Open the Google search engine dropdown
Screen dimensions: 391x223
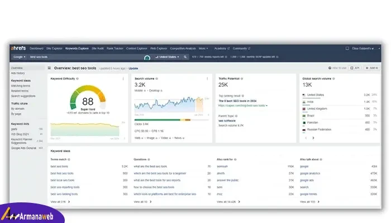(x=19, y=57)
